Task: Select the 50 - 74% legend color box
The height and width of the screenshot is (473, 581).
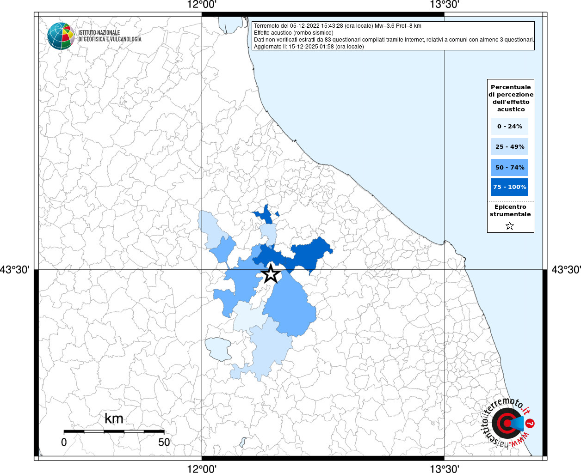Action: [509, 167]
